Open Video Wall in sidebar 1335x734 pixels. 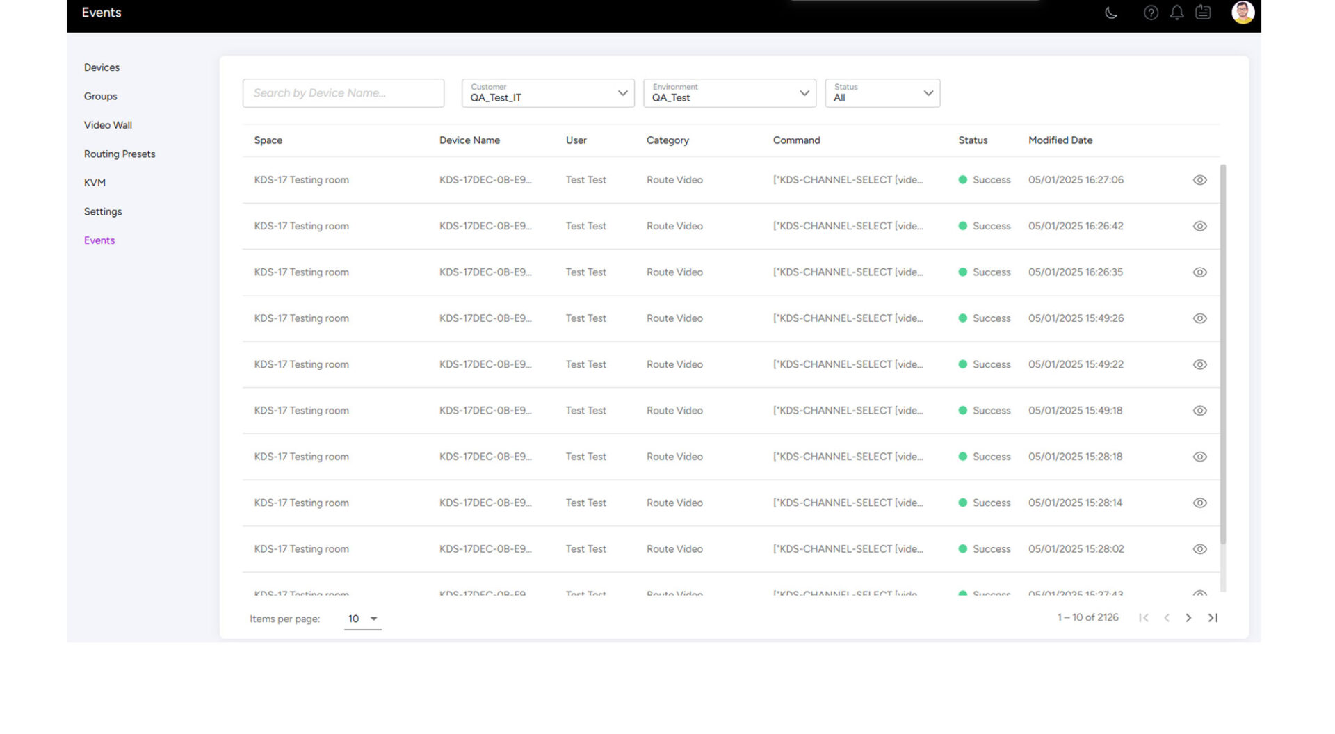coord(108,125)
